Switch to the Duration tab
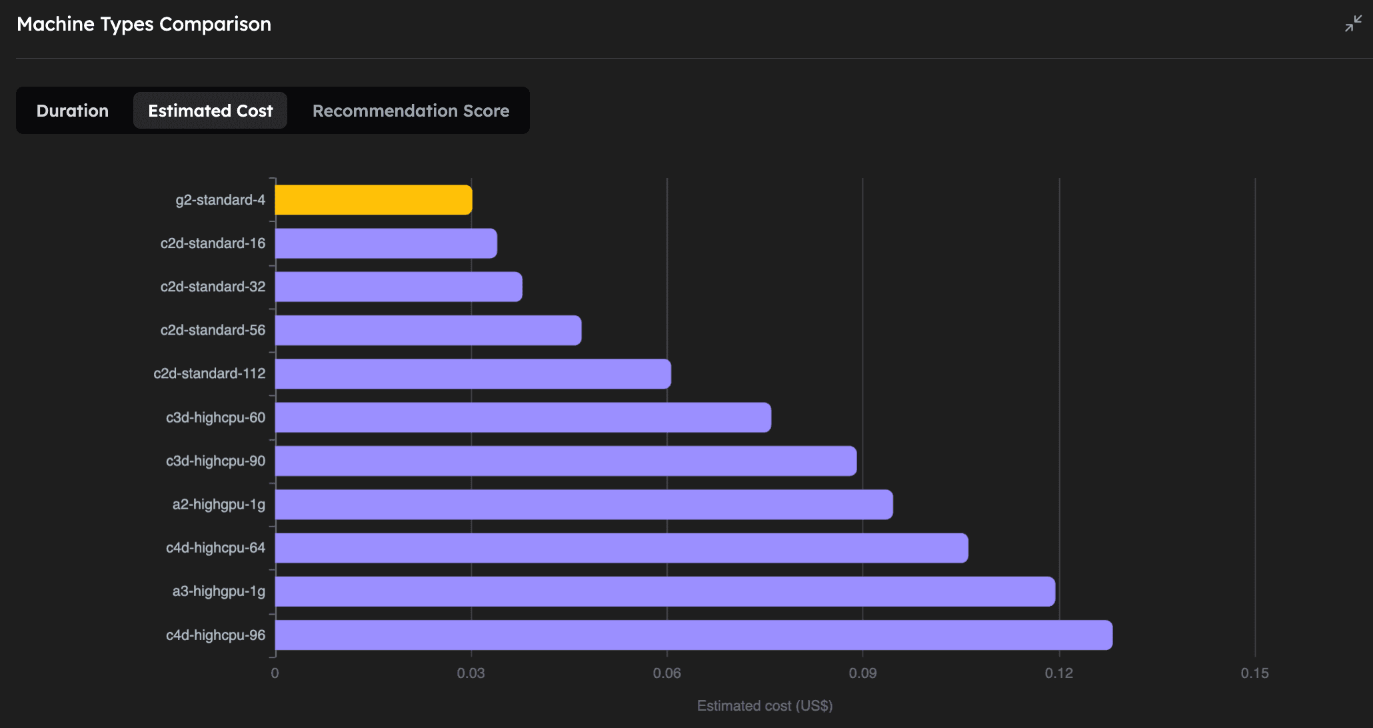1373x728 pixels. tap(72, 110)
